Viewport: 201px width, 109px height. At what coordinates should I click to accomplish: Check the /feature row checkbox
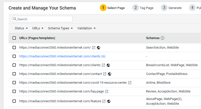coord(14,101)
